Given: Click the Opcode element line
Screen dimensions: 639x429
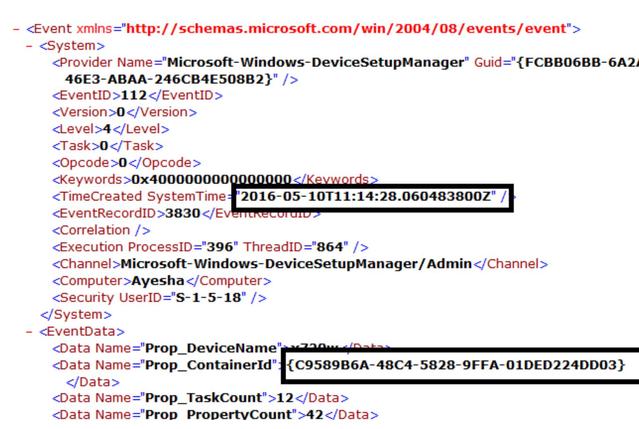Looking at the screenshot, I should pos(127,163).
